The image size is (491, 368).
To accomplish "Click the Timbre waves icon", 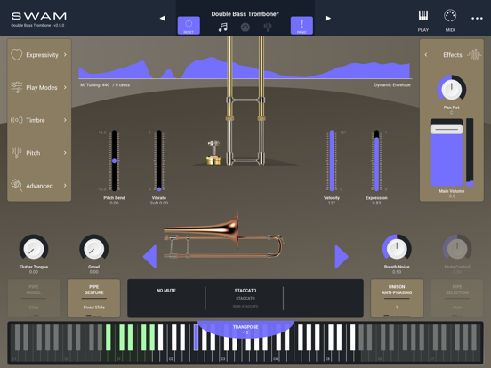I will pos(16,120).
